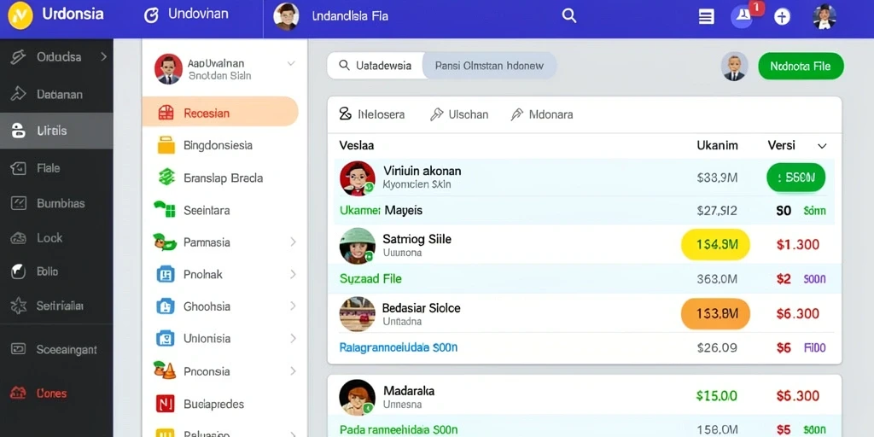Image resolution: width=874 pixels, height=437 pixels.
Task: Click the hamburger list icon in top bar
Action: (706, 17)
